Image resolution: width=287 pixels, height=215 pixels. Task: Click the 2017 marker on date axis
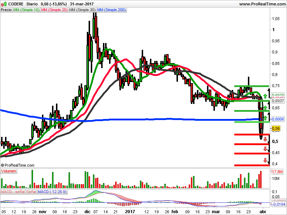130,212
